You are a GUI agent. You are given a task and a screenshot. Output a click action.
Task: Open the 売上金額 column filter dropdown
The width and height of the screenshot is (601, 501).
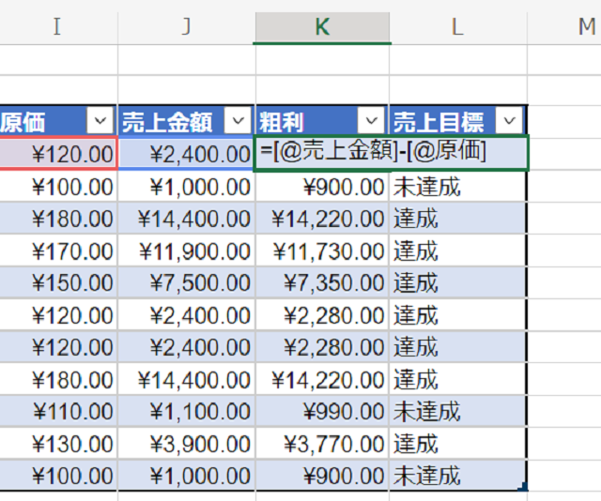click(239, 121)
